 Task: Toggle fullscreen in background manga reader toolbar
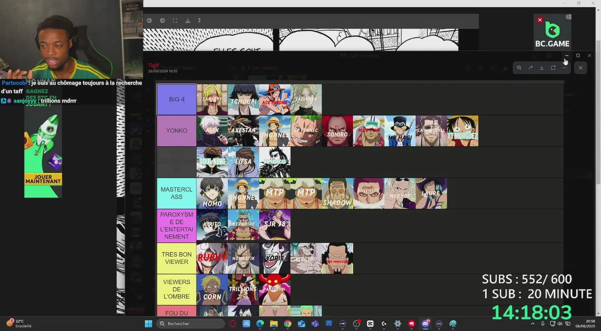(175, 21)
